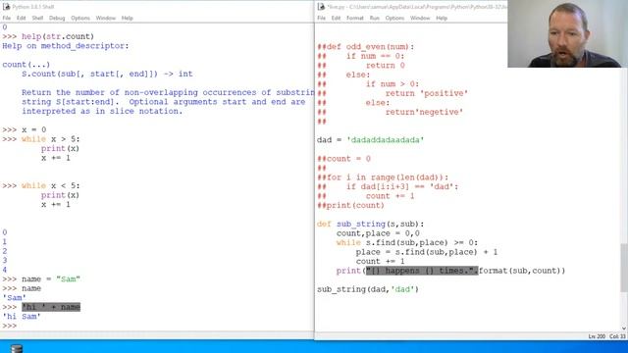Click the '##print(count)' comment line

351,205
